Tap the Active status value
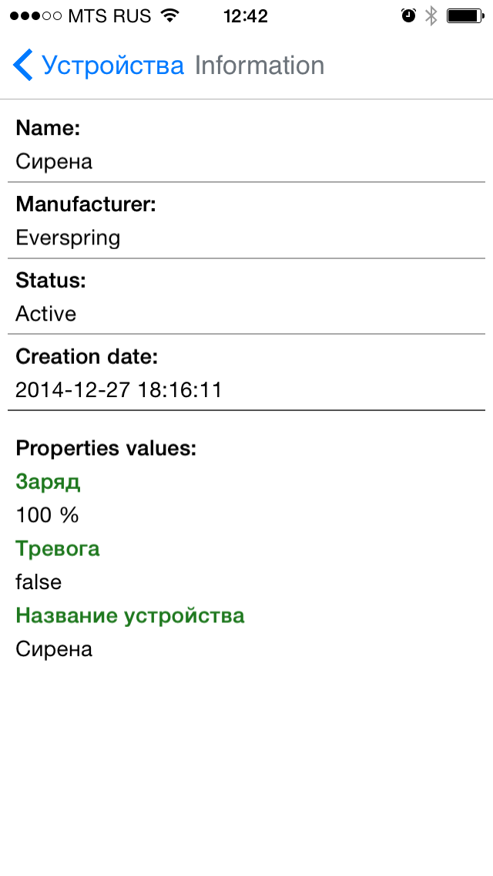Viewport: 493px width, 876px height. click(46, 314)
